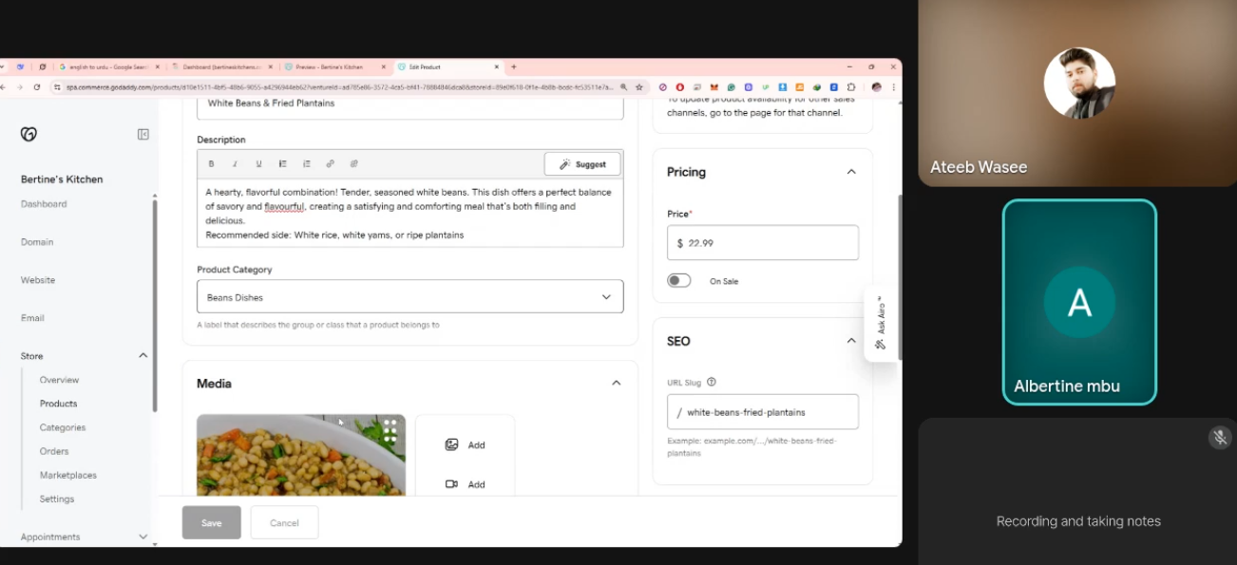The height and width of the screenshot is (565, 1237).
Task: Bookmark this page with star icon
Action: pyautogui.click(x=639, y=86)
